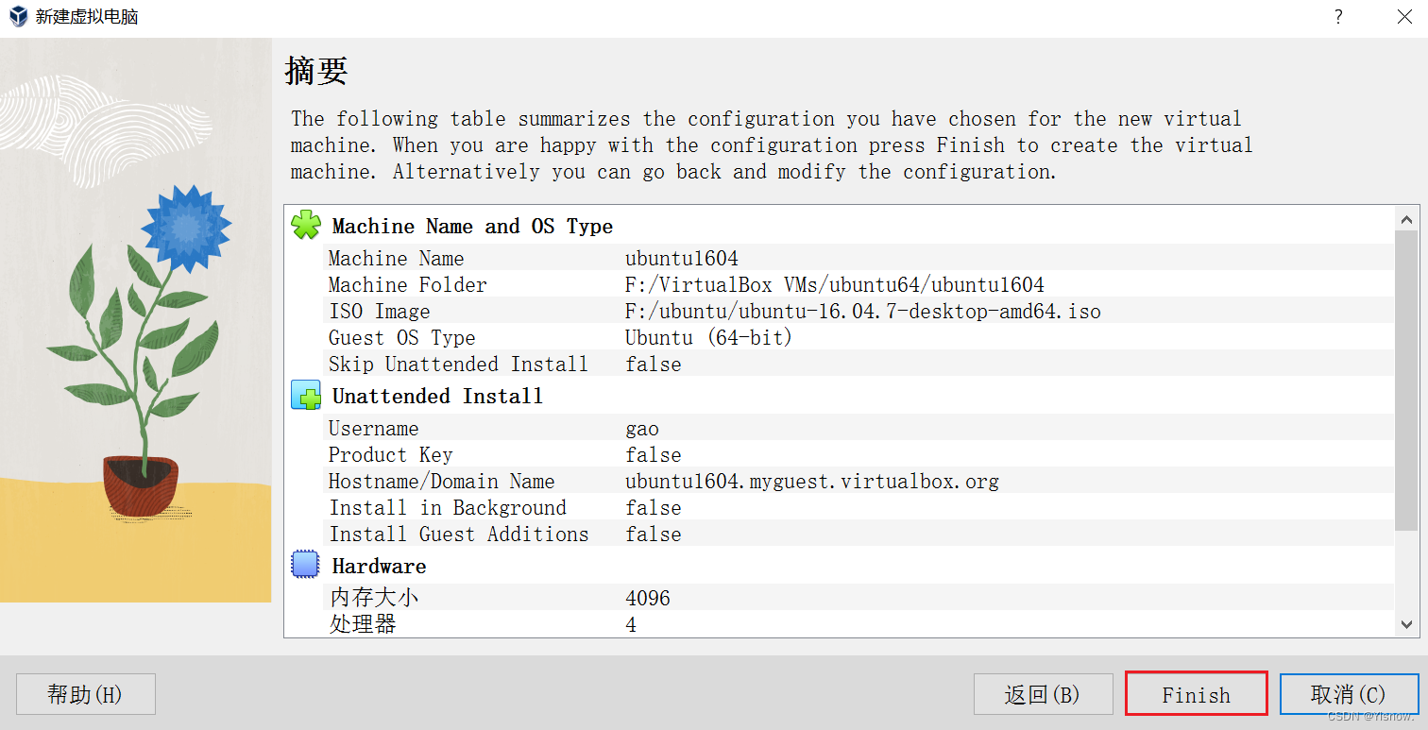Select the Unattended Install section header

[x=437, y=397]
